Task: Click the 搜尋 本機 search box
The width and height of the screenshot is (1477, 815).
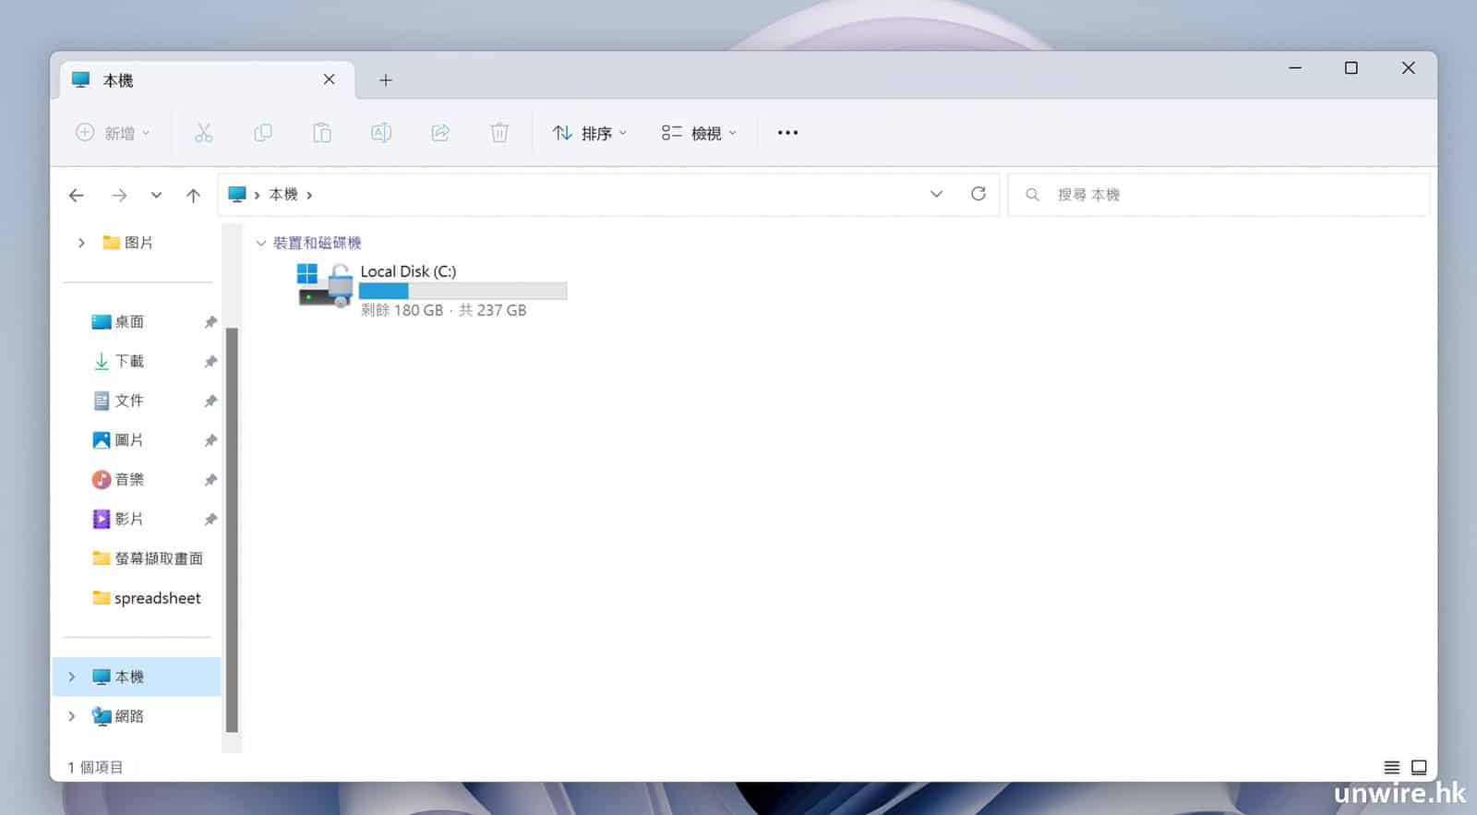Action: click(1219, 195)
